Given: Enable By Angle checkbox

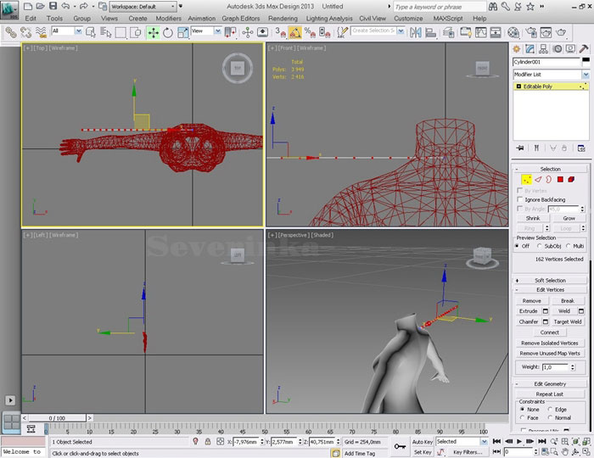Looking at the screenshot, I should (519, 209).
